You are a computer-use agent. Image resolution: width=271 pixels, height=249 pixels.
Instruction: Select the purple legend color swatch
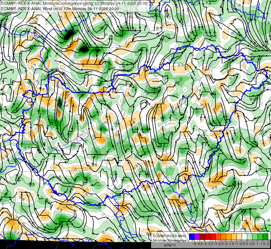coord(197,237)
